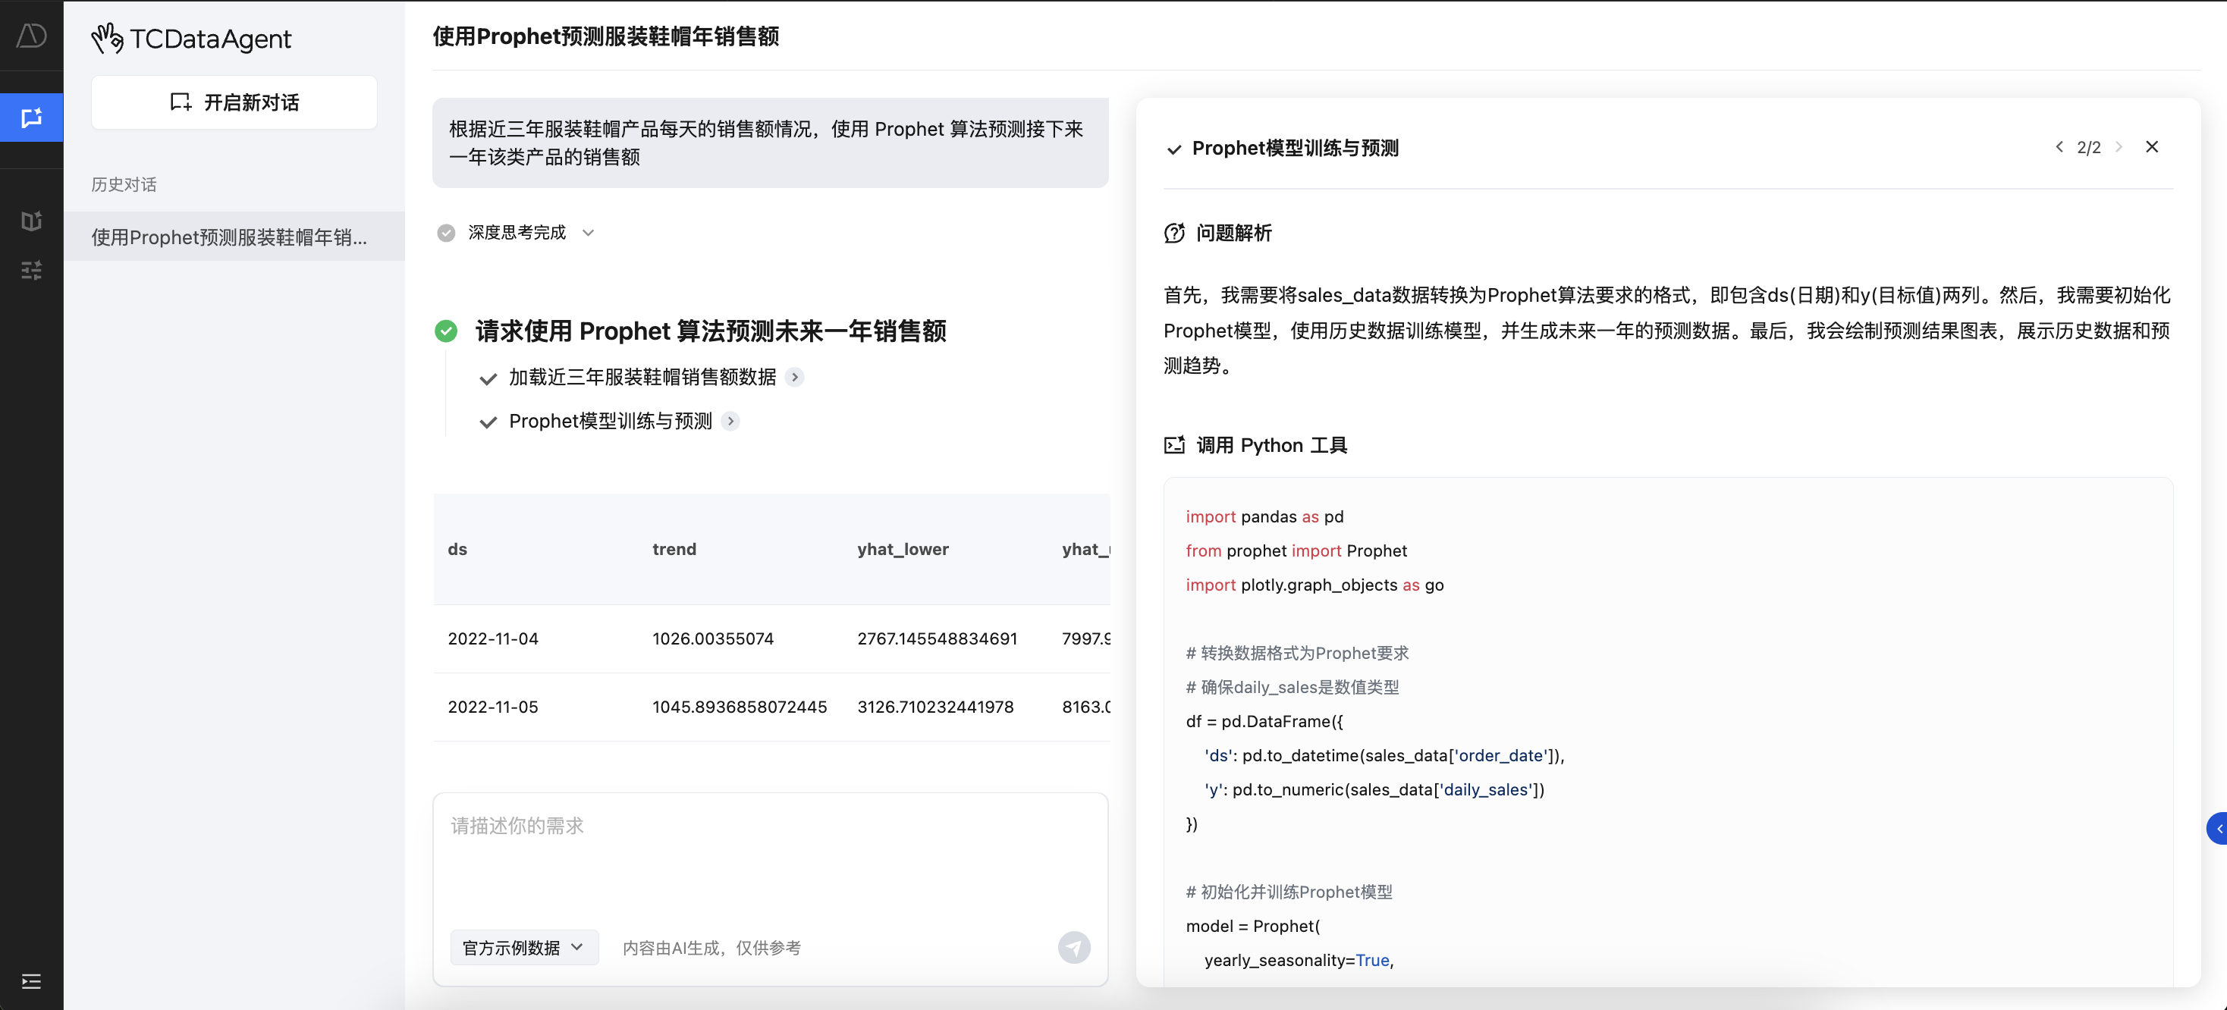Click the chat icon in left sidebar
This screenshot has width=2227, height=1010.
[31, 118]
